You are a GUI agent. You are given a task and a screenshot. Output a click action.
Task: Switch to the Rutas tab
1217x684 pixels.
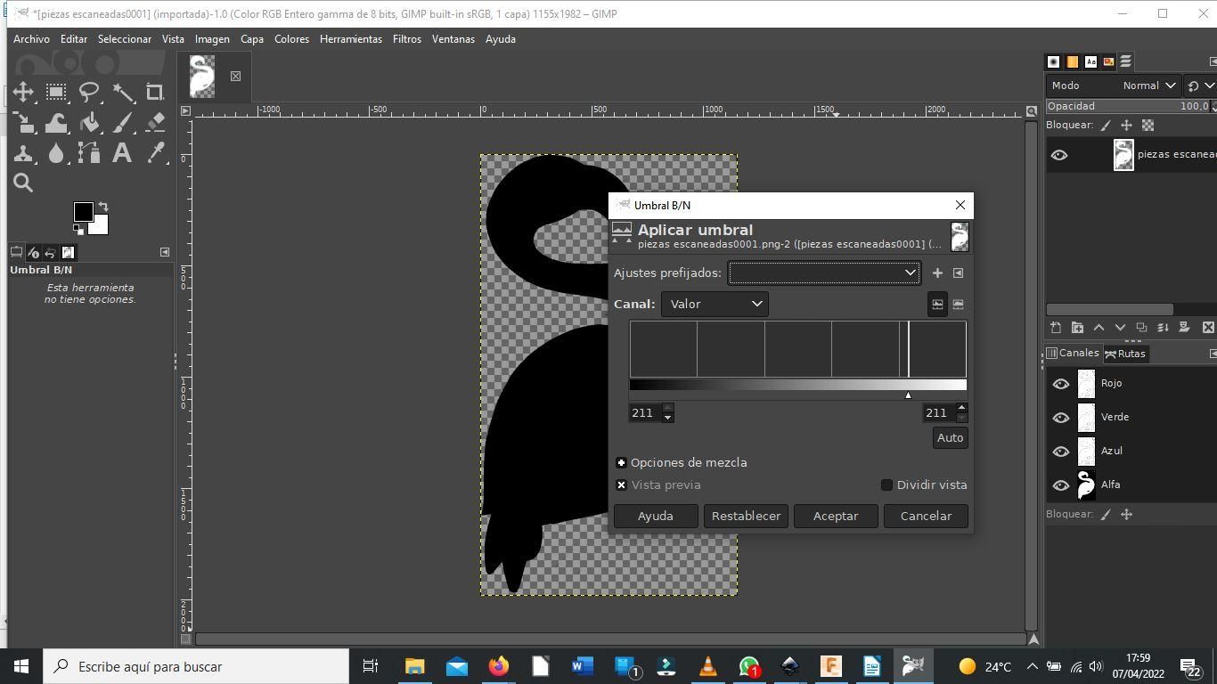tap(1125, 354)
